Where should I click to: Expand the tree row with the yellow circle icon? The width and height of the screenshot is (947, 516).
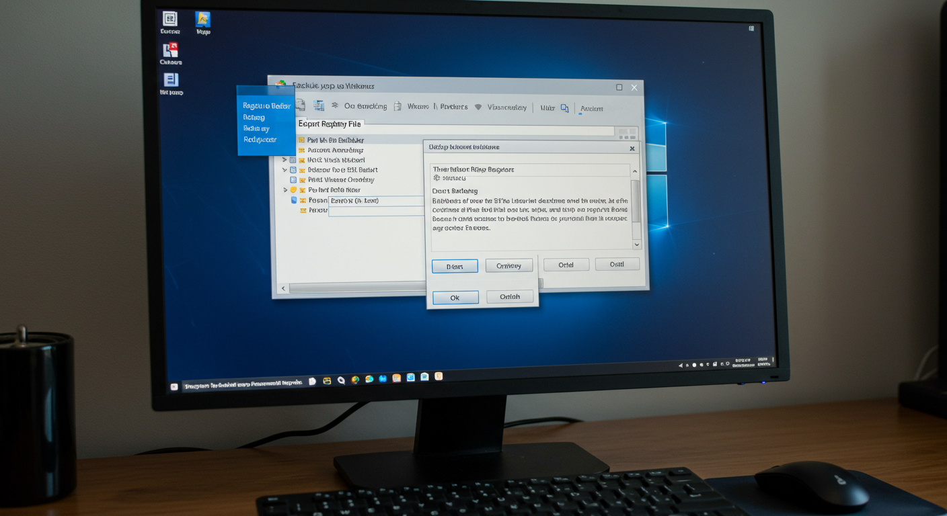pyautogui.click(x=285, y=190)
